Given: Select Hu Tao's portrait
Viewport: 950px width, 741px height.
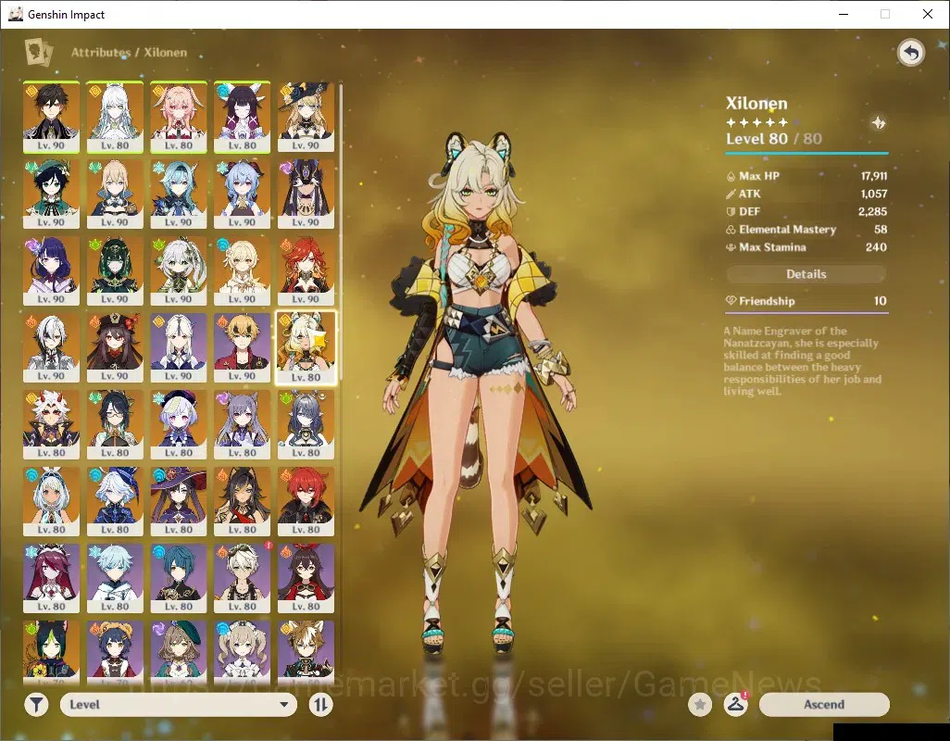Looking at the screenshot, I should pyautogui.click(x=115, y=347).
